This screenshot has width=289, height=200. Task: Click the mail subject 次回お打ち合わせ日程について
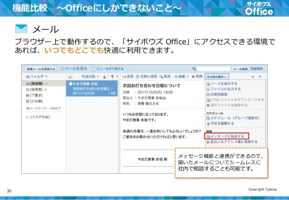tap(151, 86)
